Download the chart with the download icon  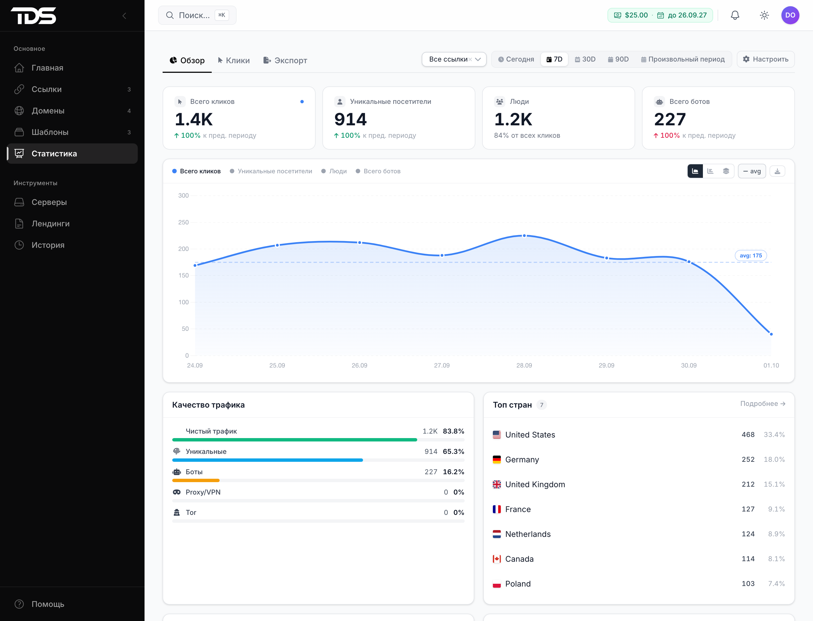pos(777,171)
